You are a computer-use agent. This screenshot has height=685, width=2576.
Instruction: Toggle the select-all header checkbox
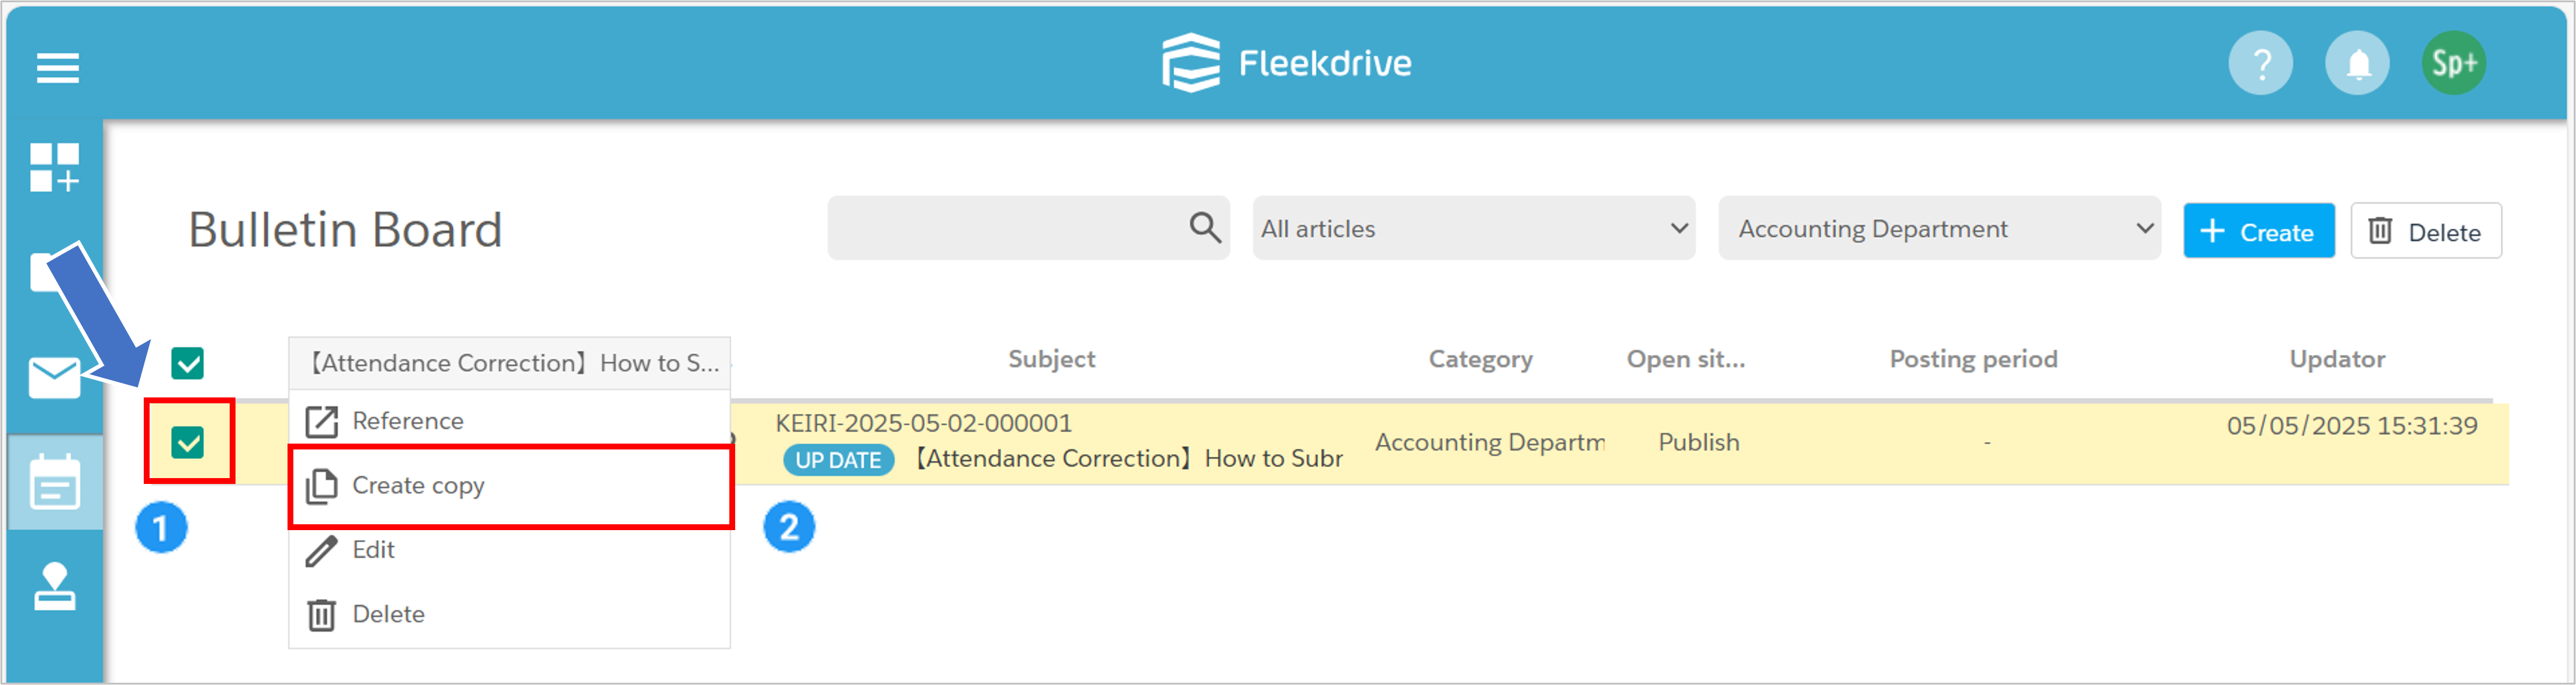tap(187, 363)
